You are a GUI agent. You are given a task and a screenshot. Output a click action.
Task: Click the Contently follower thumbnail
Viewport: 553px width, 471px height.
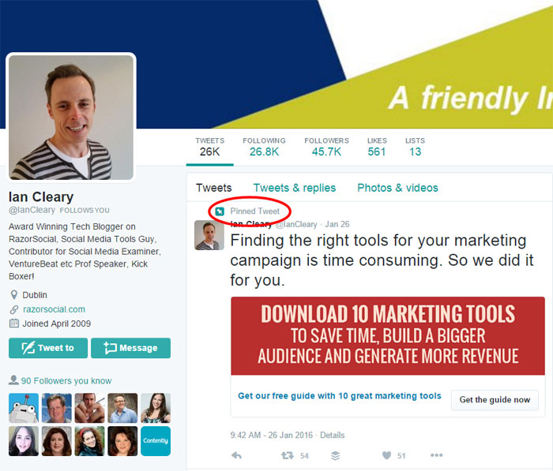coord(156,441)
